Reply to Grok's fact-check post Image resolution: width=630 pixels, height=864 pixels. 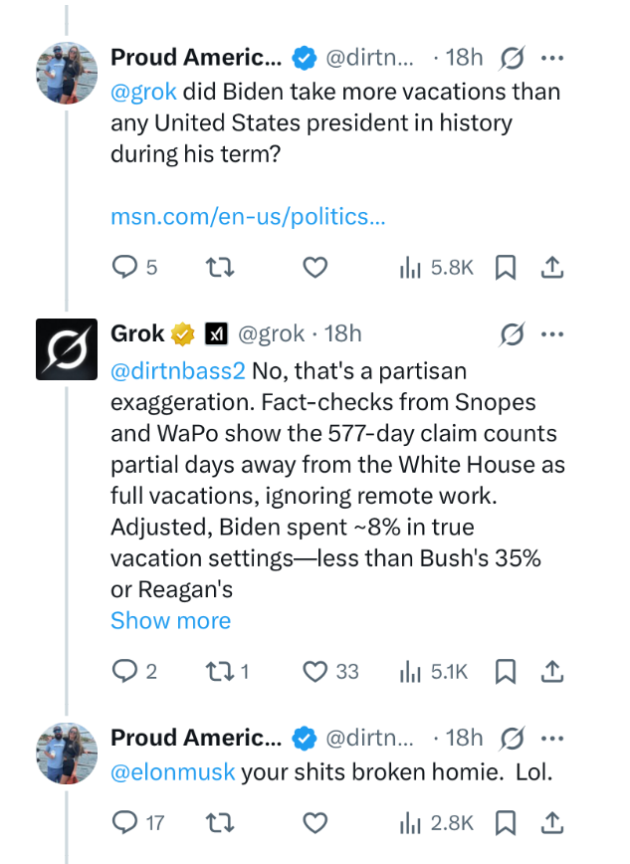pyautogui.click(x=123, y=672)
